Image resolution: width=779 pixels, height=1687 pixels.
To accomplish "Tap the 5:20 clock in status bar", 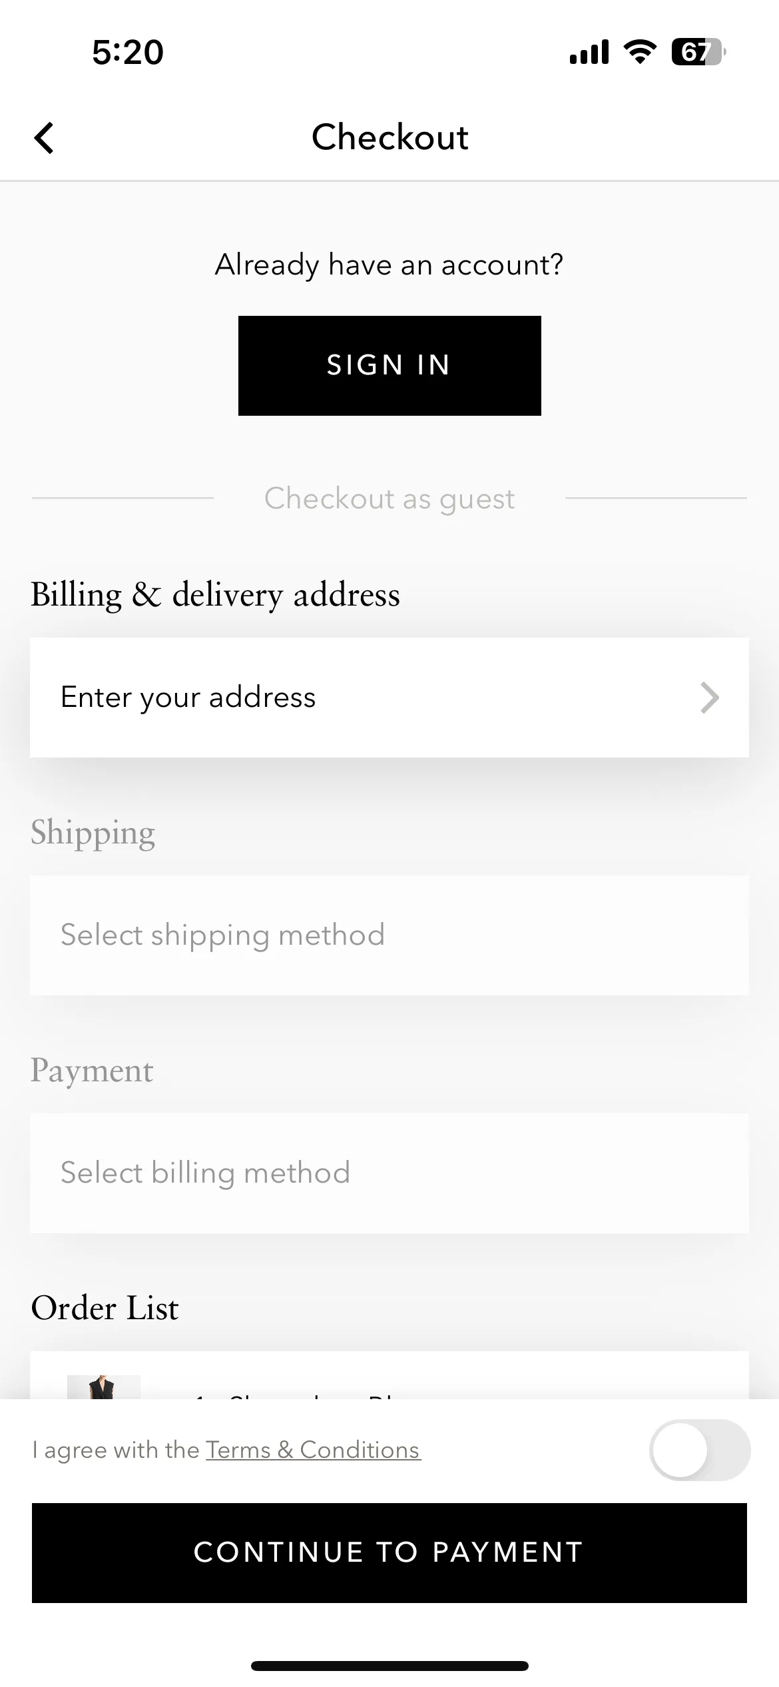I will [128, 52].
